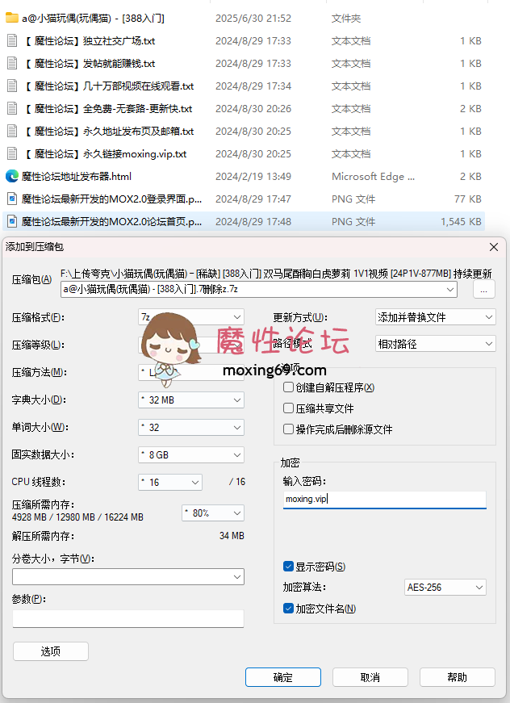
Task: Click the size value 1,545 KB
Action: (461, 221)
